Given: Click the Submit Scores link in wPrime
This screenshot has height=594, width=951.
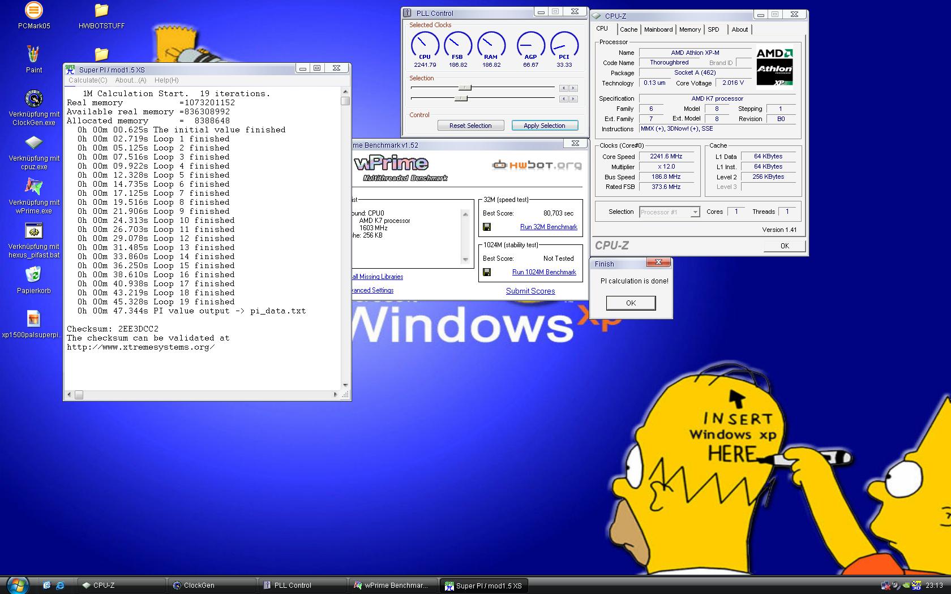Looking at the screenshot, I should 530,291.
